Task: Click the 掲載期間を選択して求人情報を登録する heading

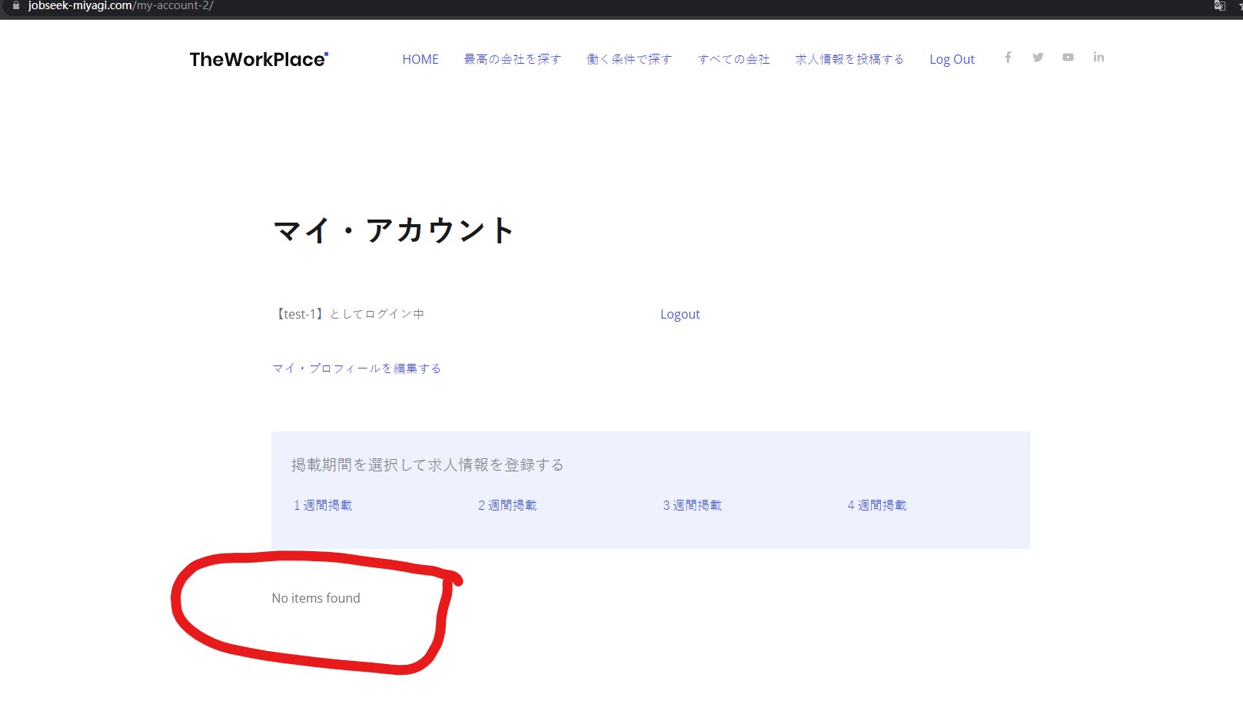Action: tap(427, 465)
